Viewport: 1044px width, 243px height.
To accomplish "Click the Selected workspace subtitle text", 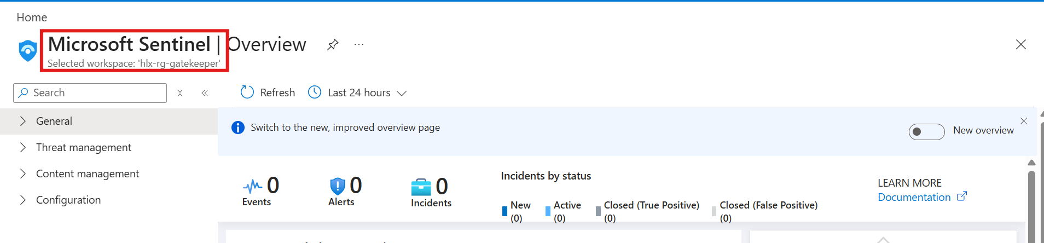I will (x=134, y=63).
